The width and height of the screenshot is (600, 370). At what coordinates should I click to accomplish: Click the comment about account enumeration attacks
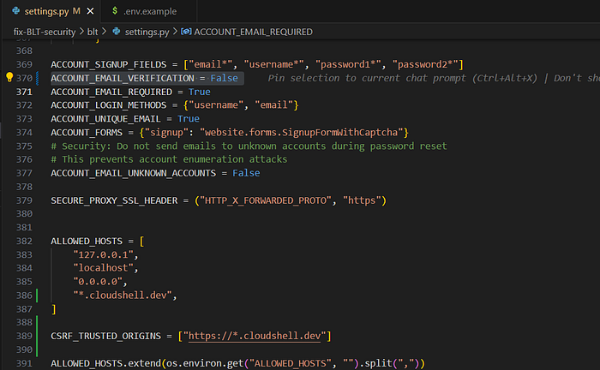(x=169, y=159)
